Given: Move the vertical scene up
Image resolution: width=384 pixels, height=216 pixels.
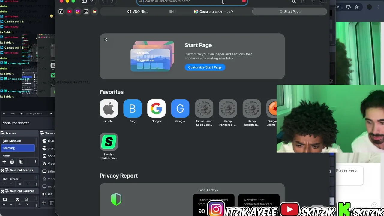Looking at the screenshot, I should tap(28, 184).
